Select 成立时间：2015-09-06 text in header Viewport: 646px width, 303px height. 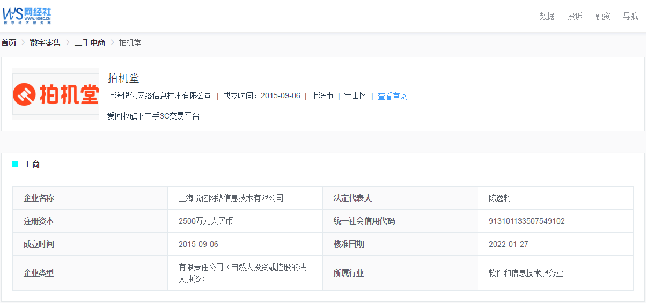(262, 96)
